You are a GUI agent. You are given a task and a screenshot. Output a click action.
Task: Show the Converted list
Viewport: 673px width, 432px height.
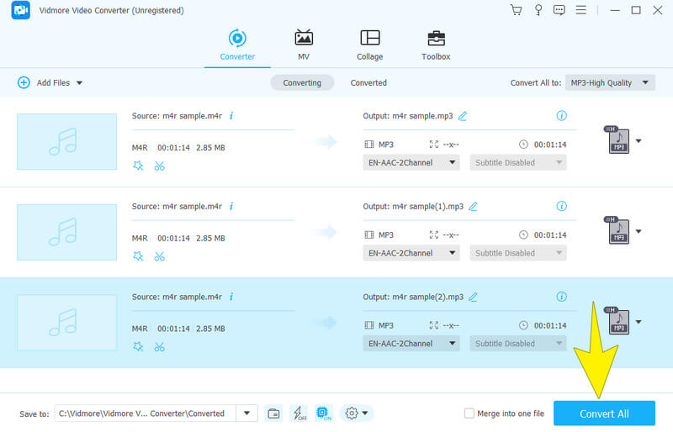tap(368, 82)
